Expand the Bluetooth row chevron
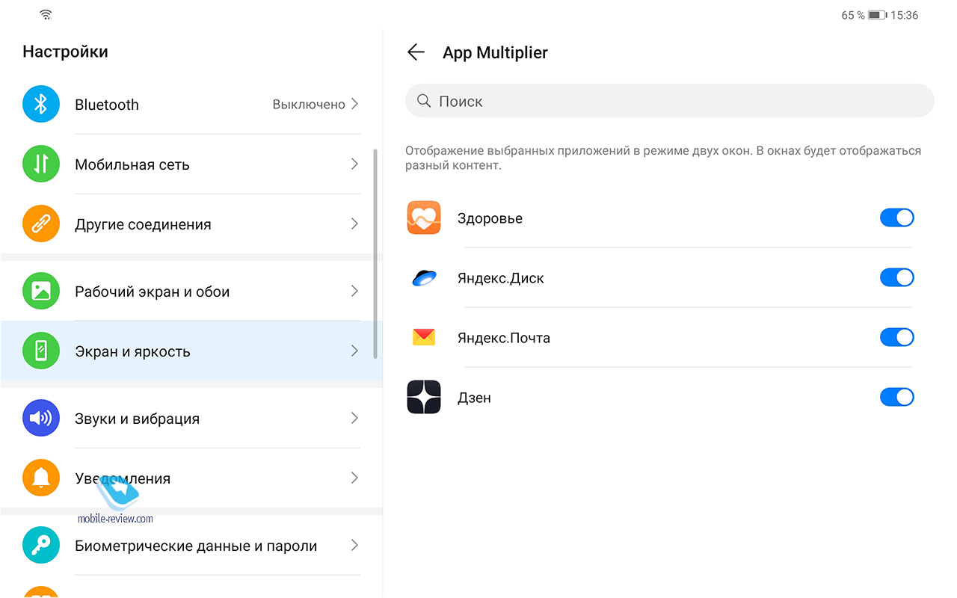Viewport: 957px width, 598px height. click(355, 104)
